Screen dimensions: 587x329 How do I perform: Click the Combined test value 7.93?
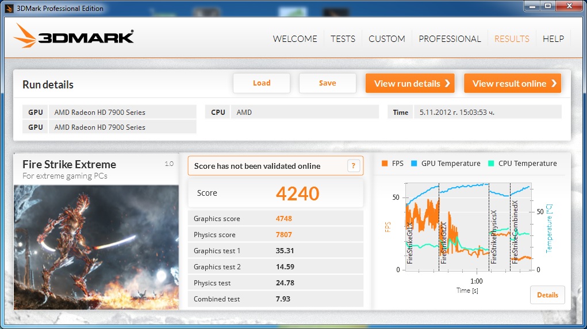pos(283,299)
